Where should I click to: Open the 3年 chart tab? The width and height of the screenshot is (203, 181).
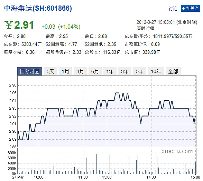tap(125, 71)
